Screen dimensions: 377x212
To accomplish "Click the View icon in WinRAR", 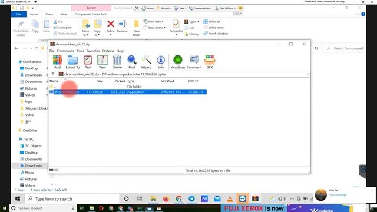I will (102, 62).
